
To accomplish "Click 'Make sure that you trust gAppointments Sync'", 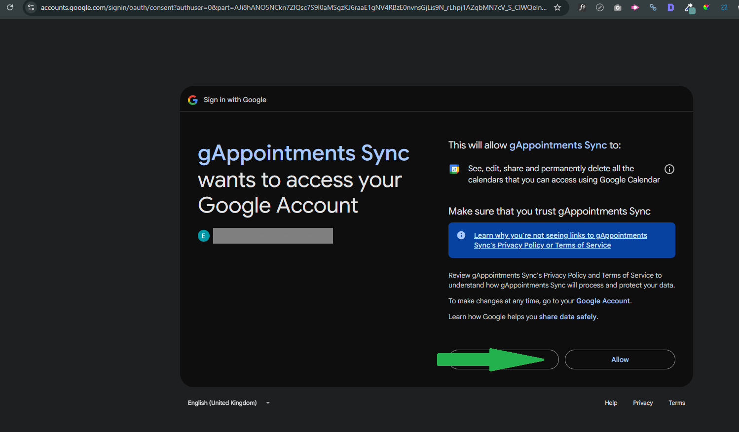I will pyautogui.click(x=550, y=211).
